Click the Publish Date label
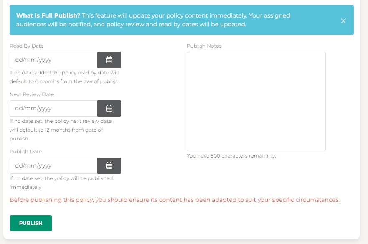368x244 pixels. click(26, 152)
